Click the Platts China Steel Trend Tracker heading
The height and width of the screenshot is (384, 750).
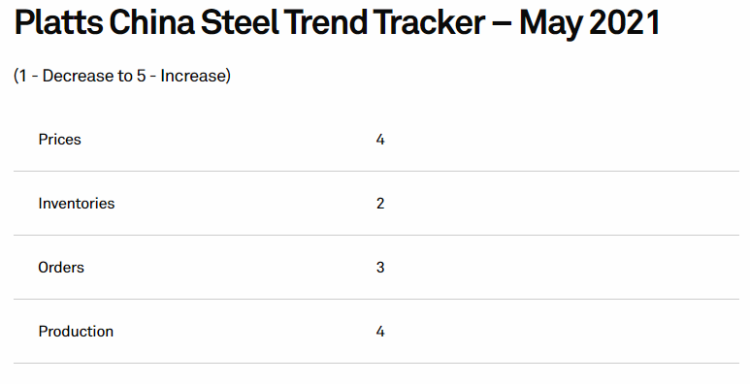[338, 23]
